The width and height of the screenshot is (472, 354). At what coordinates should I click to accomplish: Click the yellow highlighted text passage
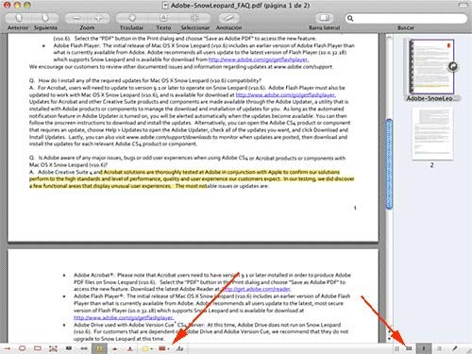(x=192, y=178)
